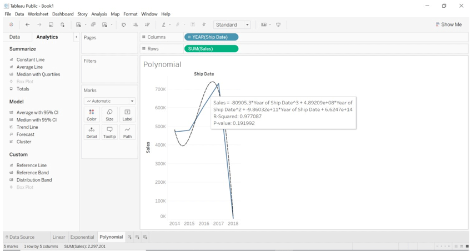This screenshot has height=251, width=471.
Task: Redo with the forward arrow toolbar icon
Action: 39,24
